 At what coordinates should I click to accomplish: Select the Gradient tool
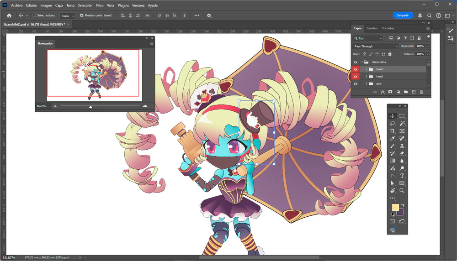pyautogui.click(x=393, y=161)
